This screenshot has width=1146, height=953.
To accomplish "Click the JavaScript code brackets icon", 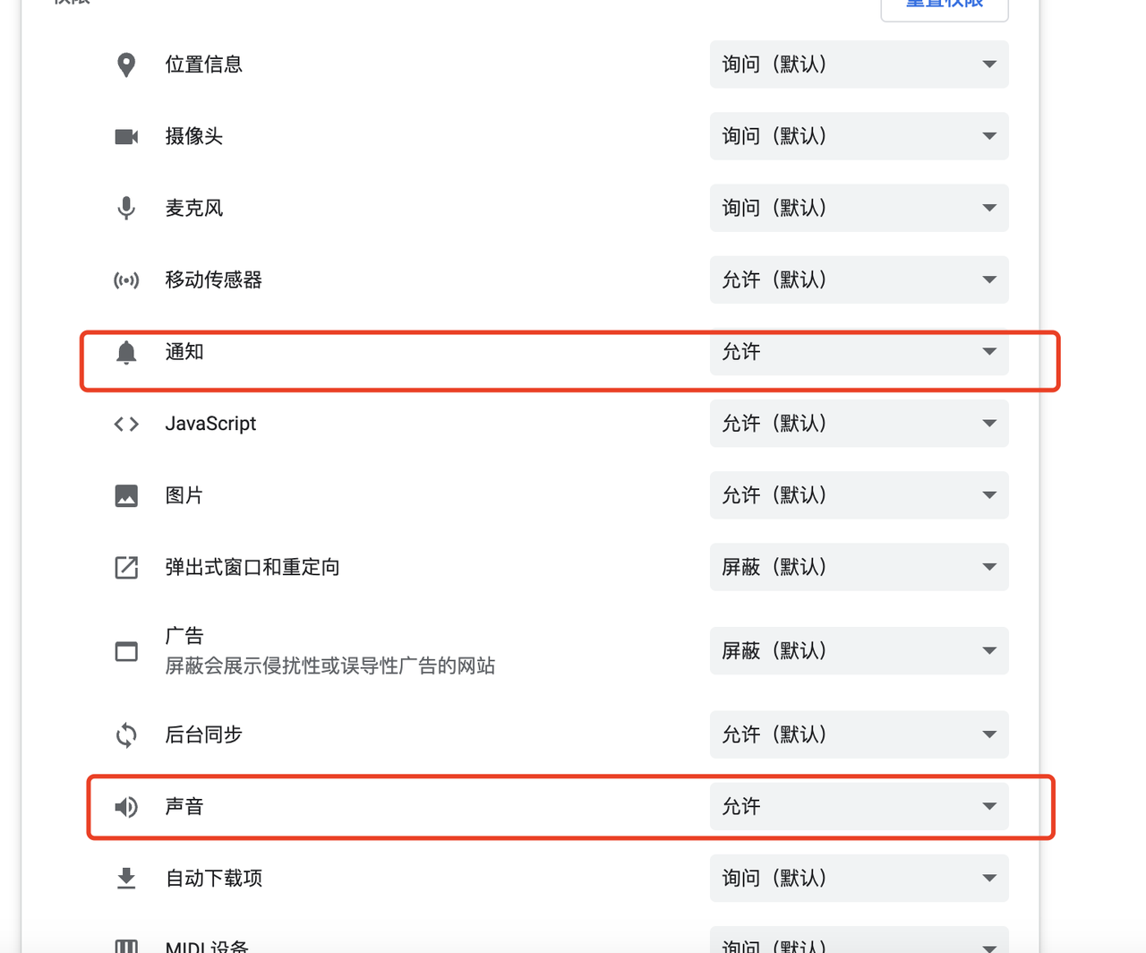I will pos(126,424).
